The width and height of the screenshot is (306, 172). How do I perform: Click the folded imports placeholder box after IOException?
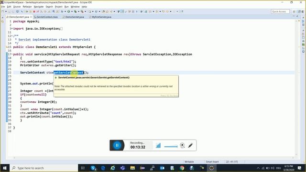pos(62,29)
